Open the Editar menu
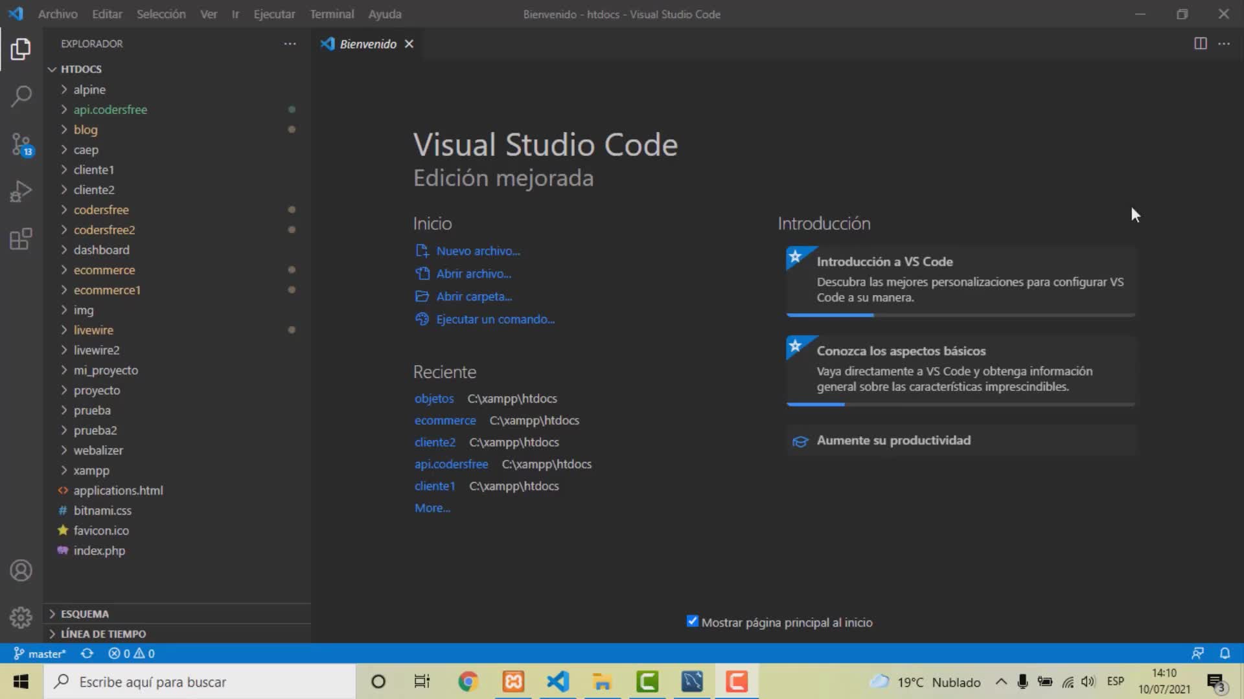Screen dimensions: 1244x699 pos(107,14)
